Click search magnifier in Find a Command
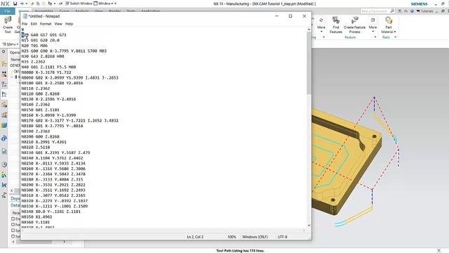This screenshot has height=253, width=449. click(x=392, y=11)
